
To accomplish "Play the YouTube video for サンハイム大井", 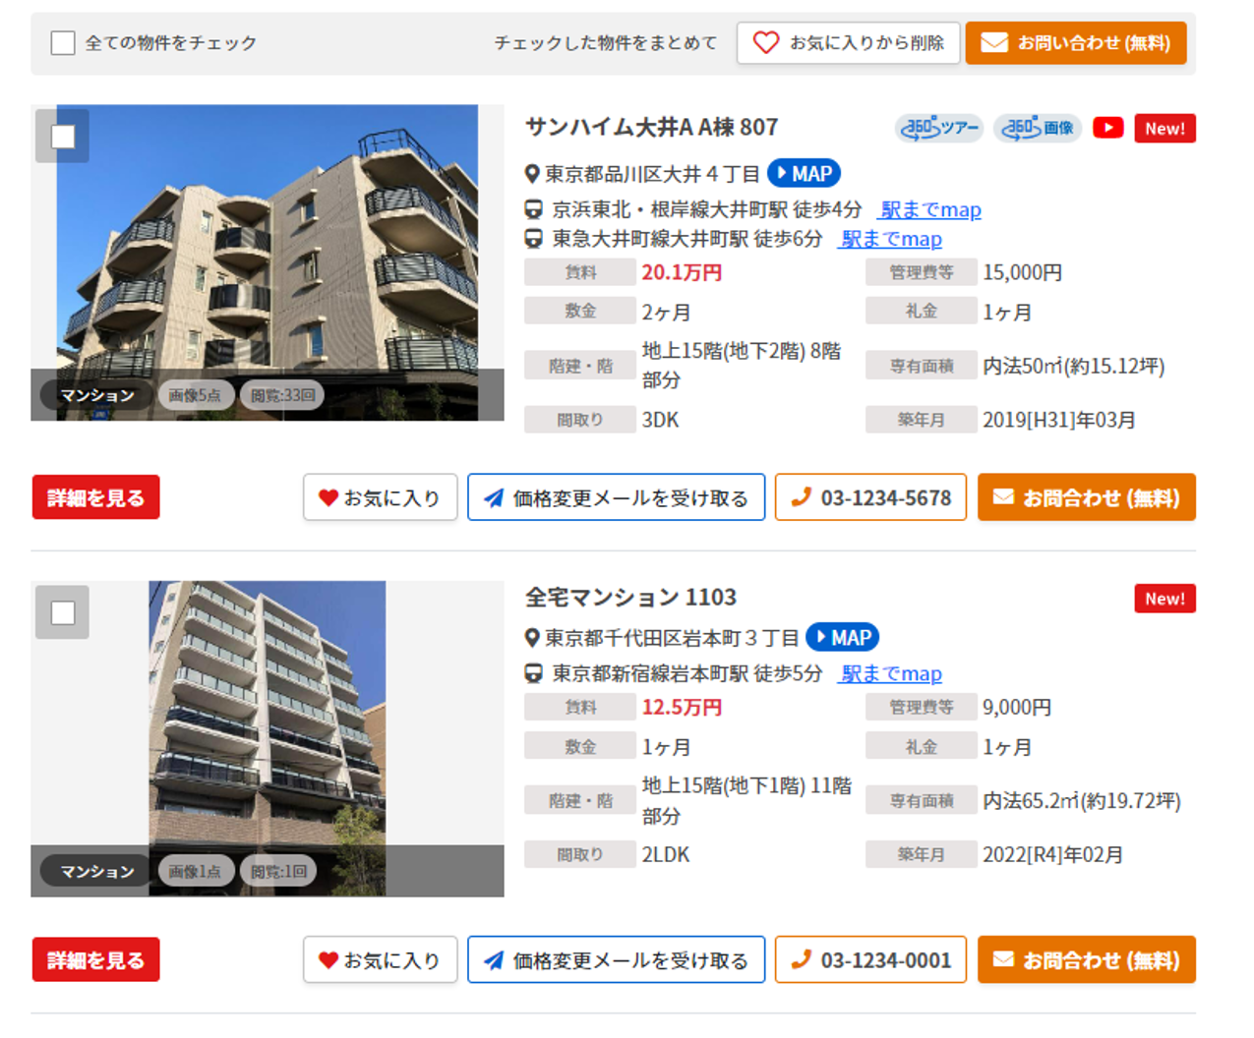I will (1108, 128).
